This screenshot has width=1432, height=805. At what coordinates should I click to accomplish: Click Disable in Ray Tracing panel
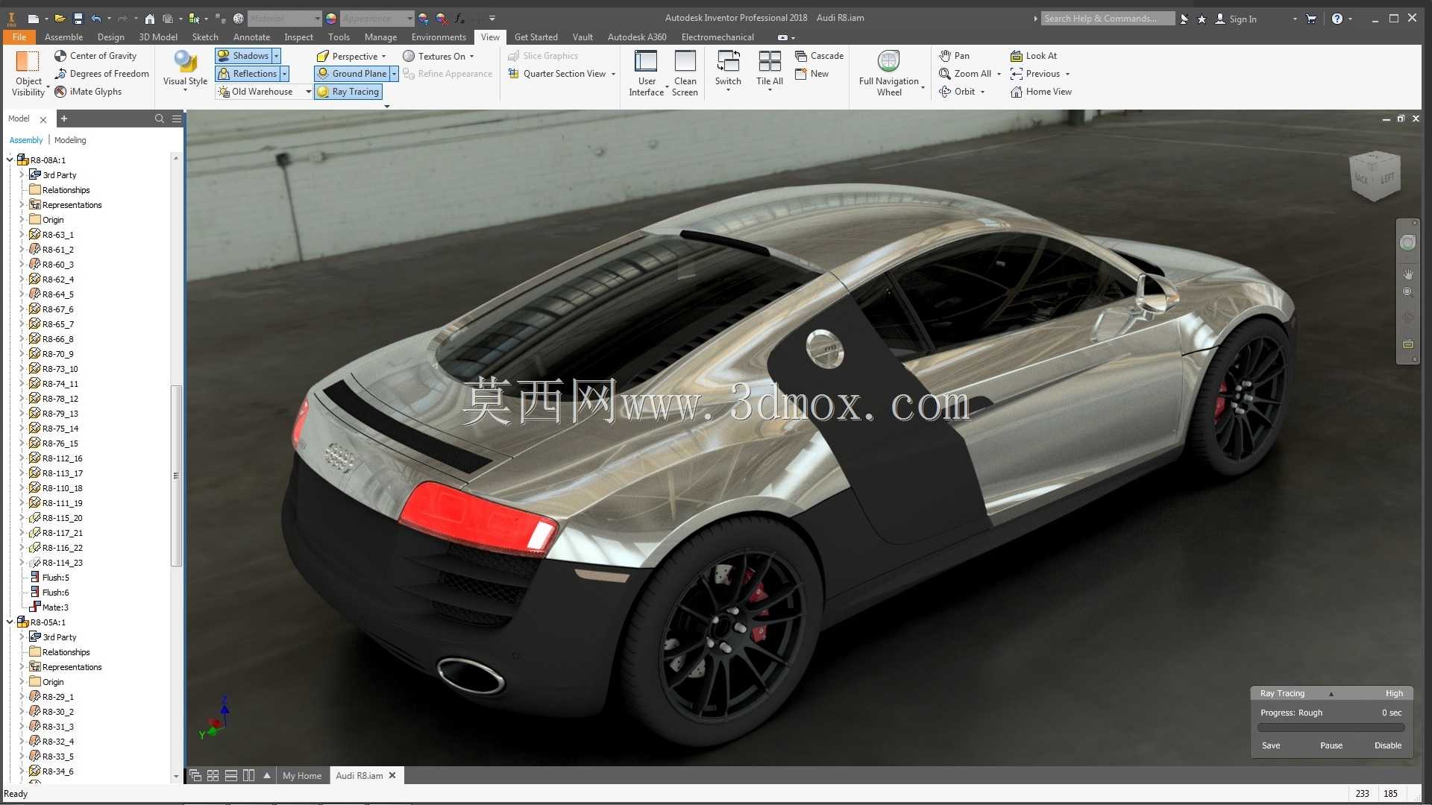pyautogui.click(x=1388, y=745)
